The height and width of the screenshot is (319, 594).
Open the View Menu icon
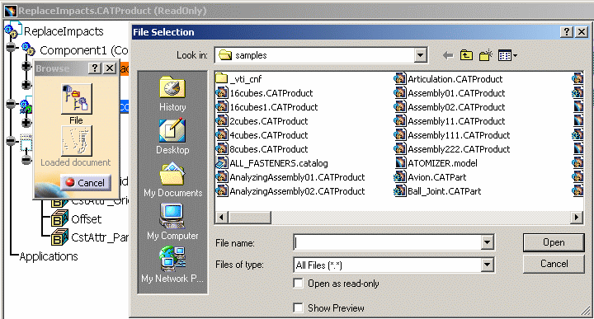[x=505, y=55]
